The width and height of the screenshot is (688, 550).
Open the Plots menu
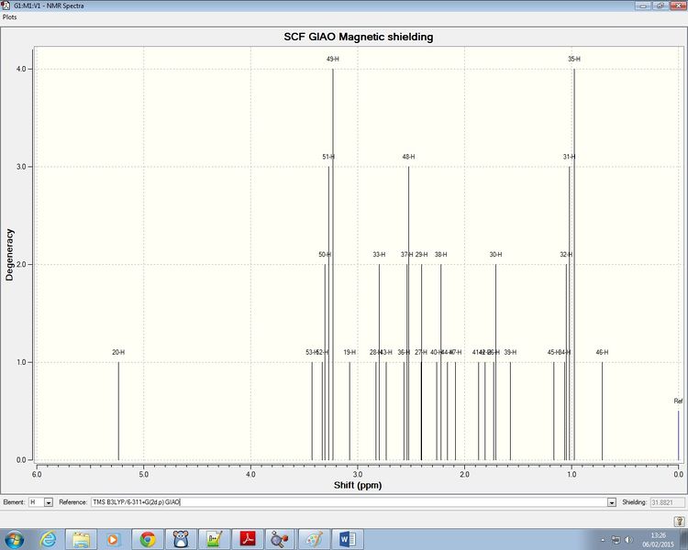point(10,17)
